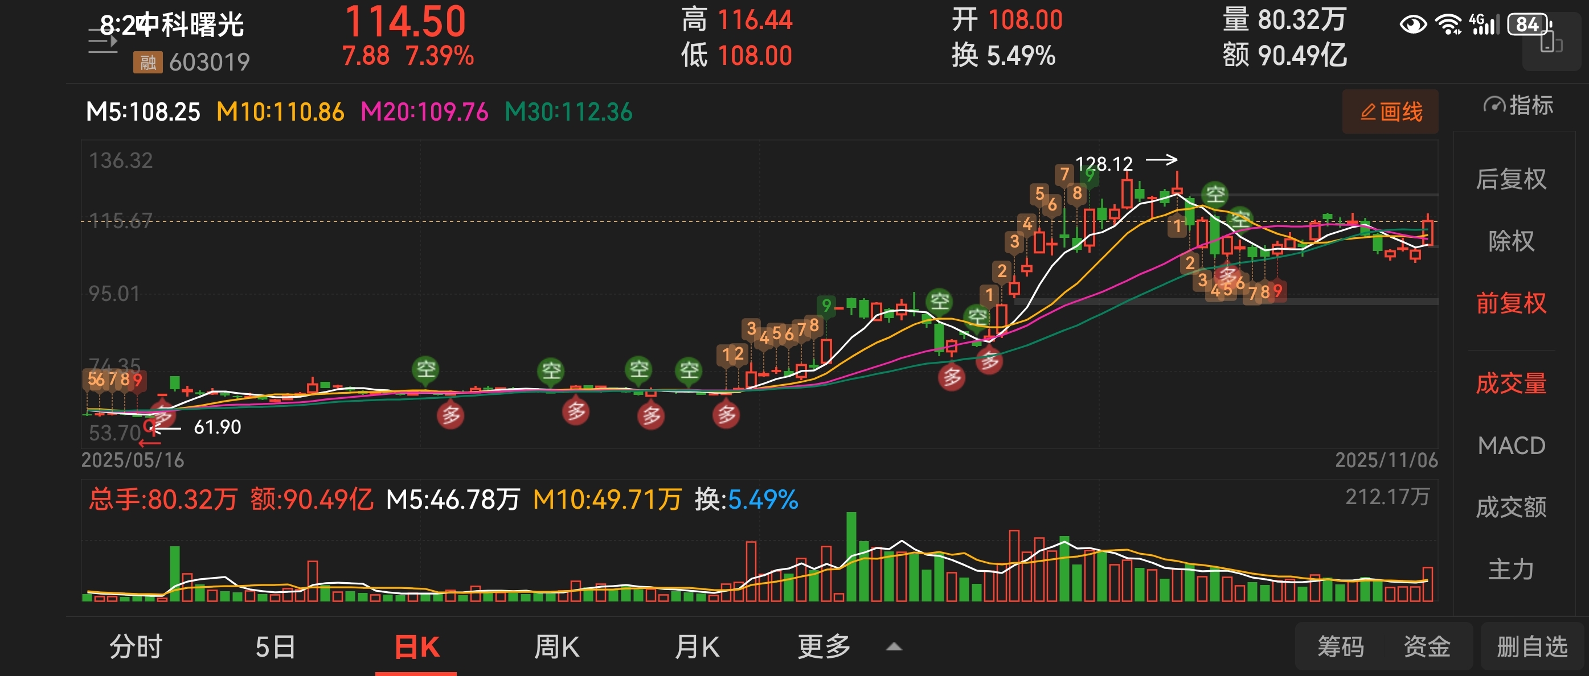1589x676 pixels.
Task: Switch to the 周K weekly tab
Action: pos(556,646)
